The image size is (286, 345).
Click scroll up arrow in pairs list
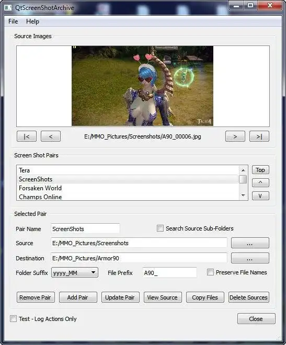243,170
